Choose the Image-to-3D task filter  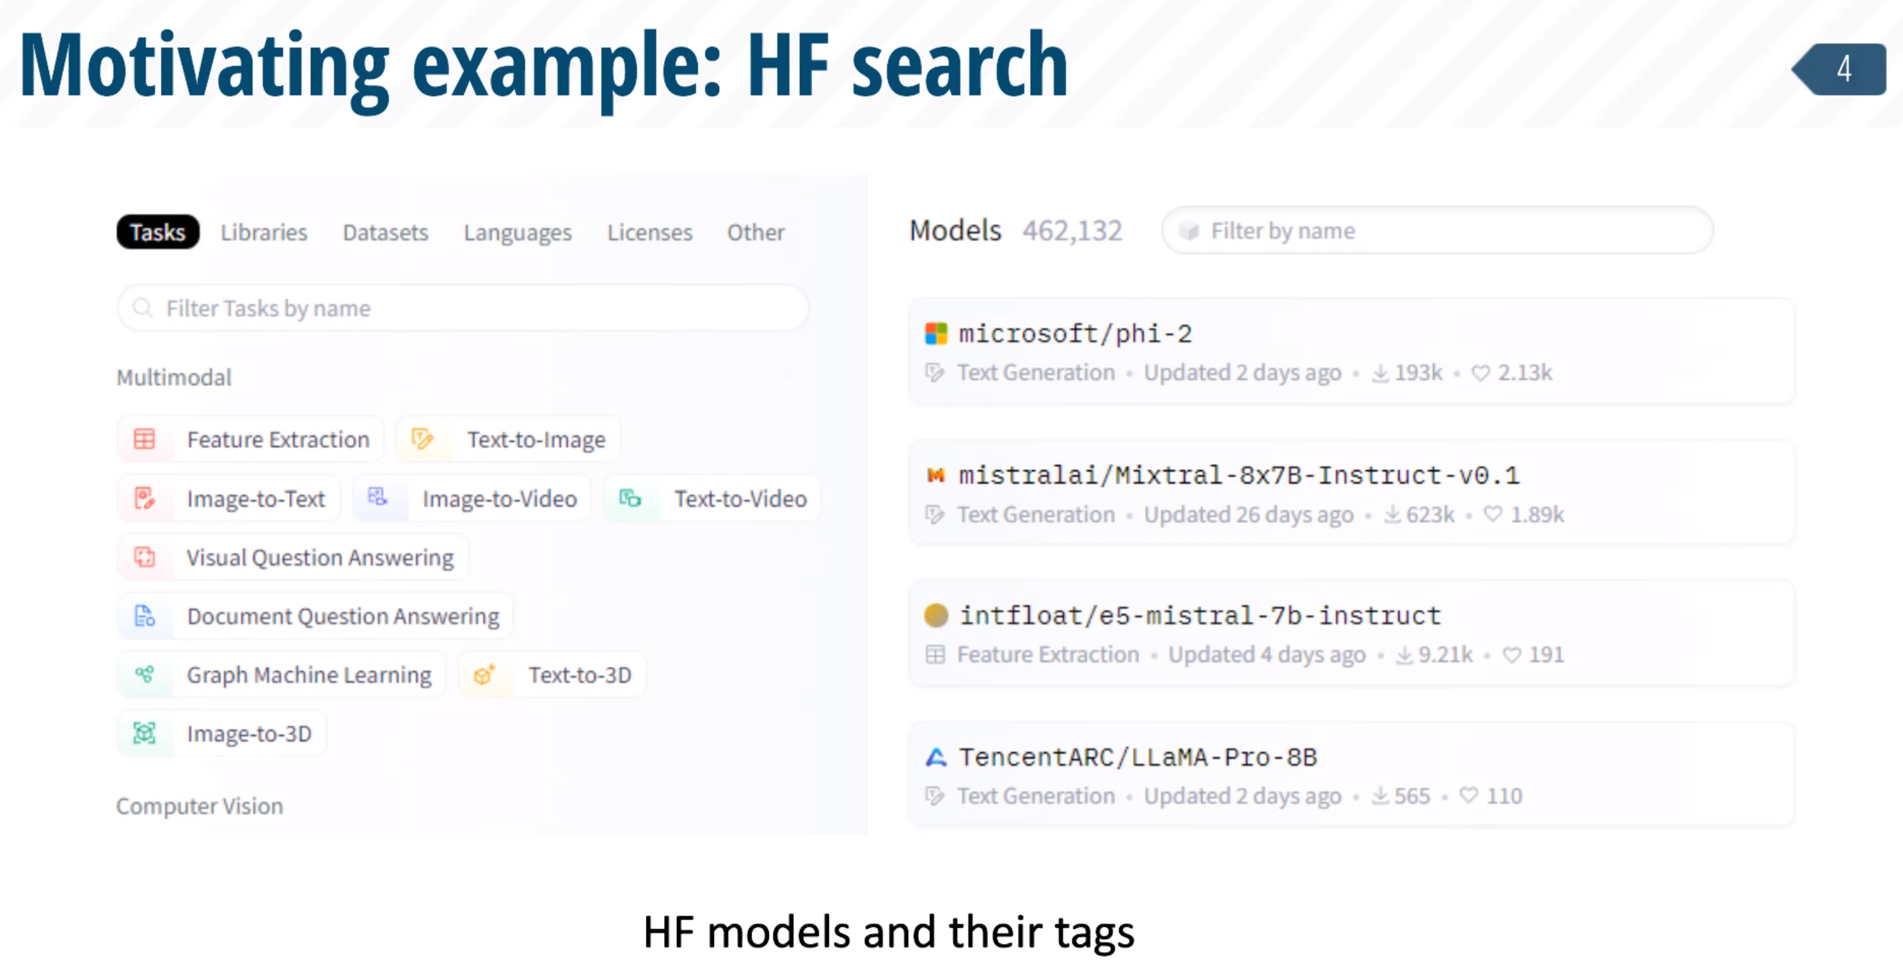point(222,733)
